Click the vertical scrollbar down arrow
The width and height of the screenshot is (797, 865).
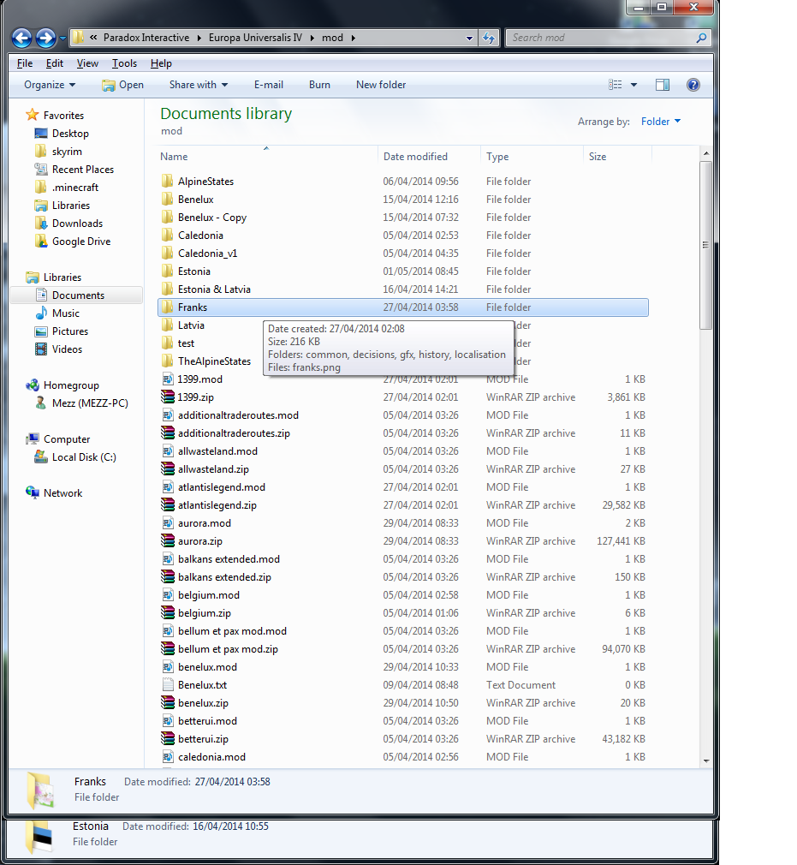(x=706, y=761)
